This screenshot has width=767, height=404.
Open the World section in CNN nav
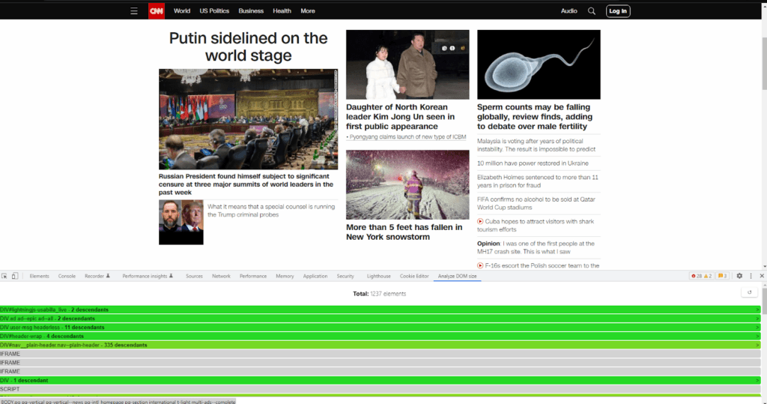click(182, 10)
